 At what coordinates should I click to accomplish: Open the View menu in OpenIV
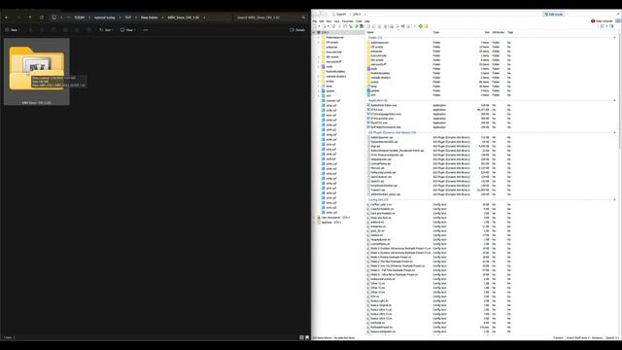pyautogui.click(x=337, y=21)
